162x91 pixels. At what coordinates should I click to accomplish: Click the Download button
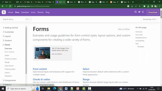point(153,12)
